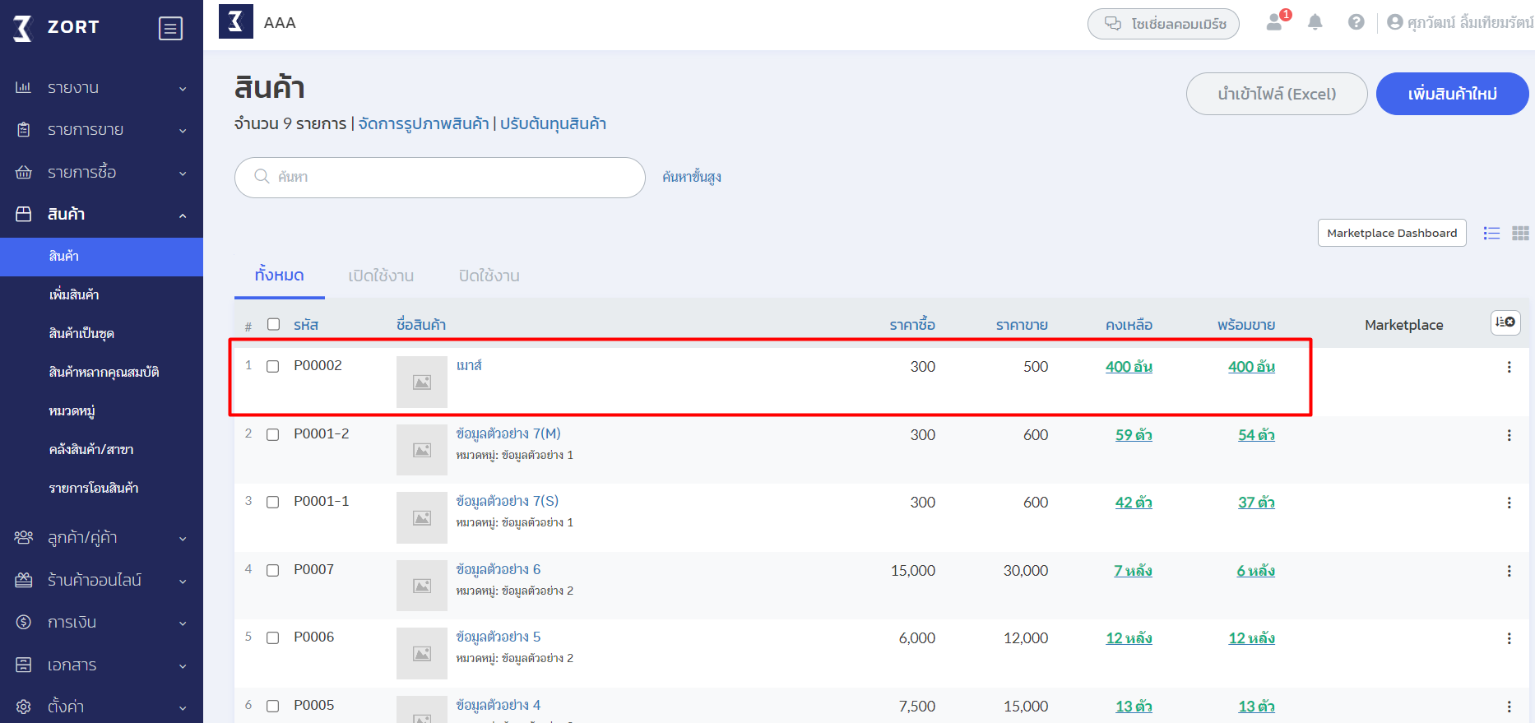This screenshot has height=723, width=1535.
Task: Click the image thumbnail for แมาส์
Action: point(422,382)
